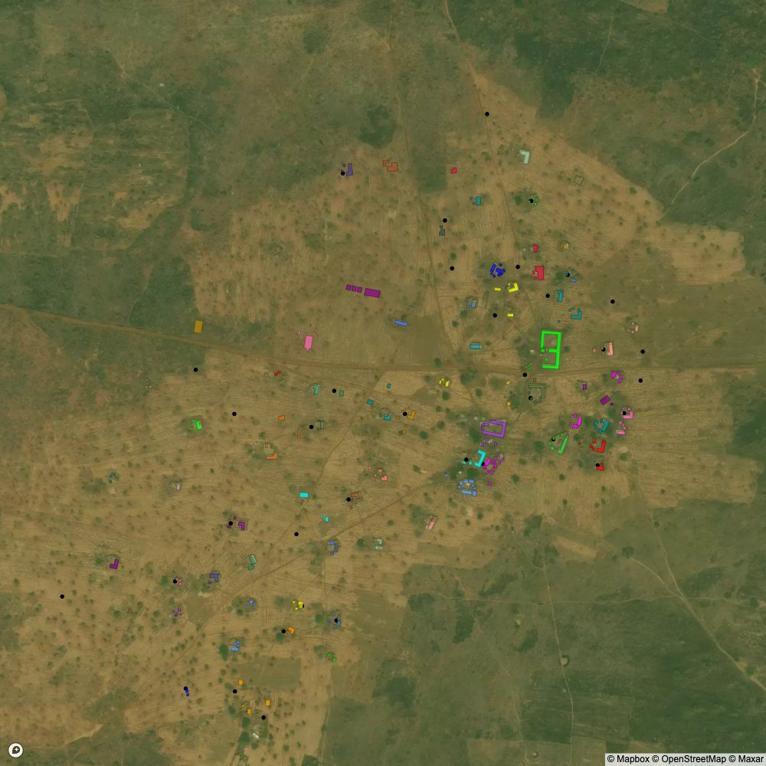Click the long magenta-purple rectangle building

(x=372, y=293)
